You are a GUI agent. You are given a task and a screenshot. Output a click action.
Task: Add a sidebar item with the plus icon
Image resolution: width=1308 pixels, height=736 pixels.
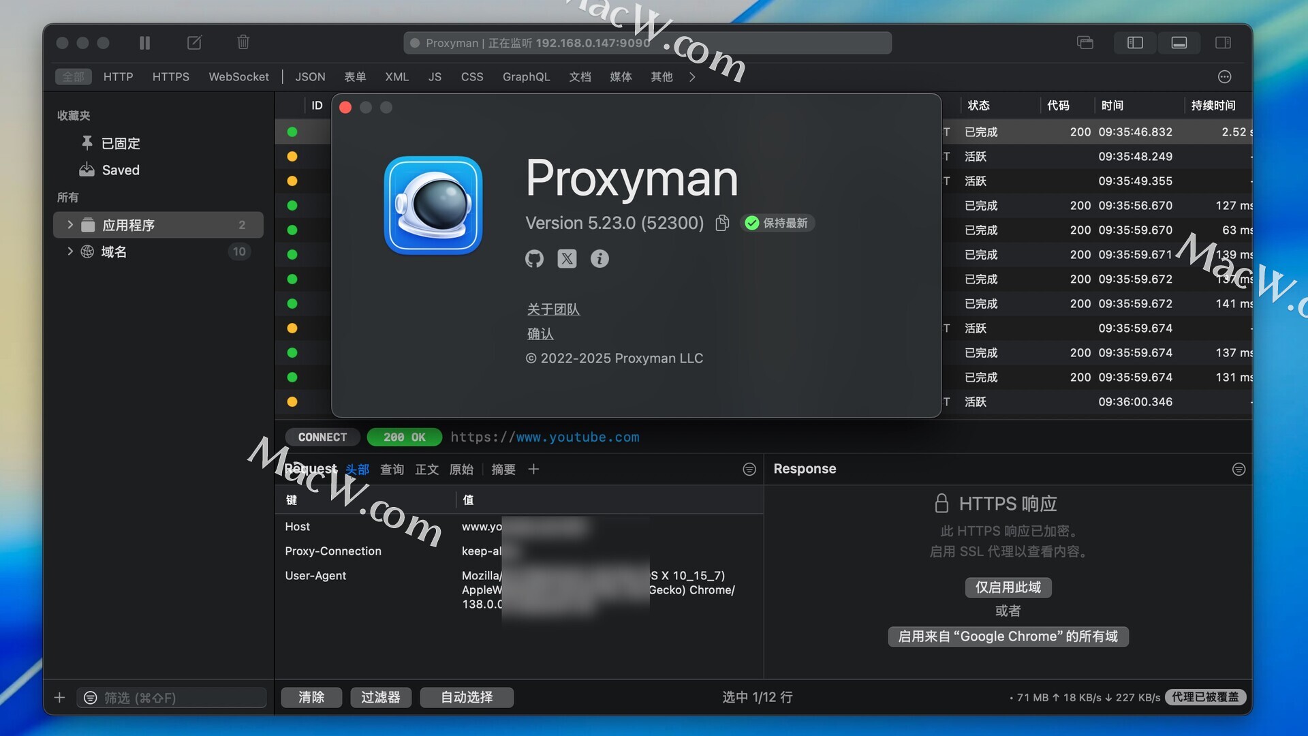pyautogui.click(x=59, y=697)
